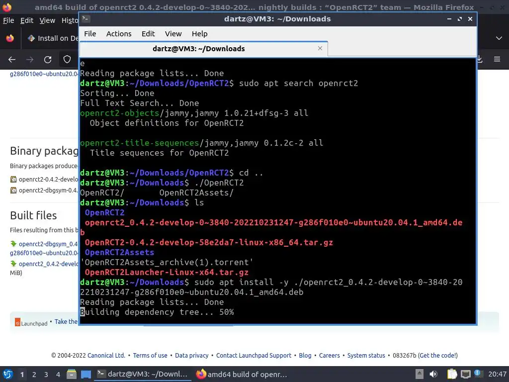The width and height of the screenshot is (509, 382).
Task: Download openrct2_0.4.2-develop built file
Action: pyautogui.click(x=48, y=264)
